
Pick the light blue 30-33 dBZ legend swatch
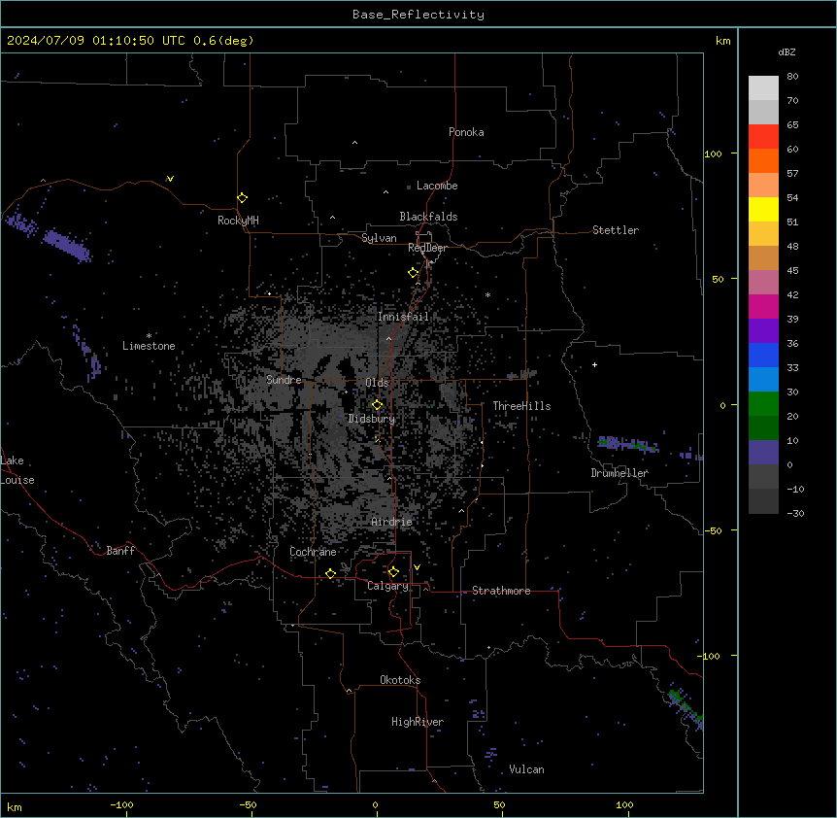(x=763, y=380)
